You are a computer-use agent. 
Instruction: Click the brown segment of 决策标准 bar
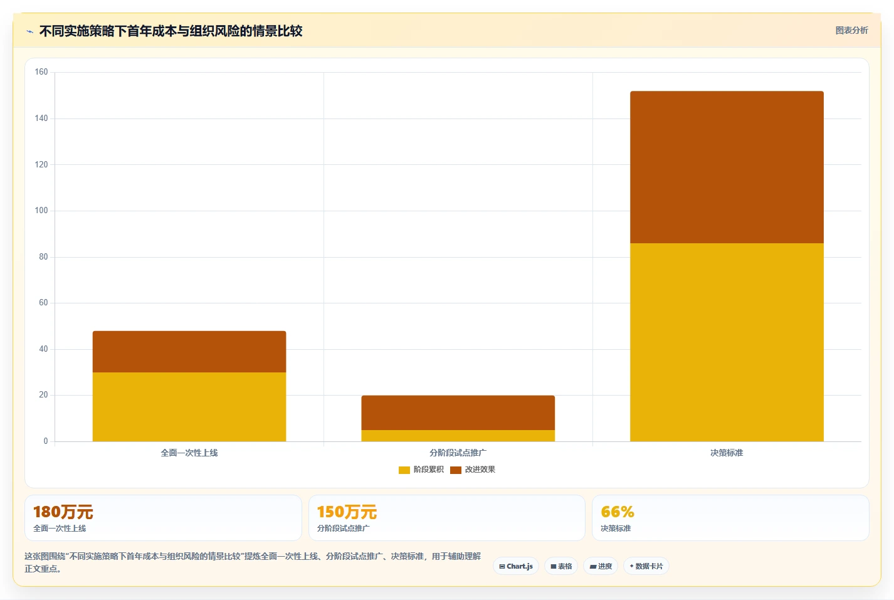pyautogui.click(x=727, y=167)
